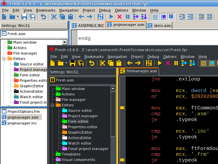Click Outdent icon in light window toolbar
Viewport: 218px width, 164px height.
coord(190,17)
